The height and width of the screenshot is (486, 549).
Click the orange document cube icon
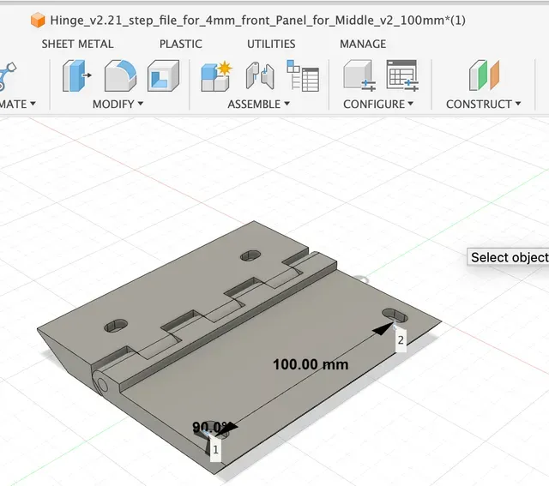[x=38, y=20]
